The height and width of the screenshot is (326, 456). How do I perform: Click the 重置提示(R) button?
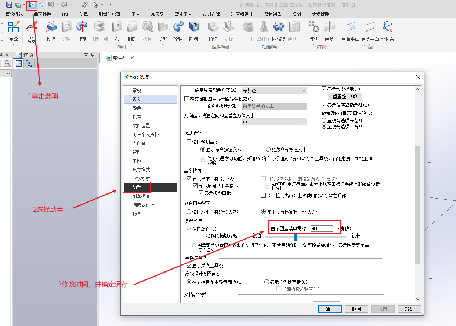345,96
